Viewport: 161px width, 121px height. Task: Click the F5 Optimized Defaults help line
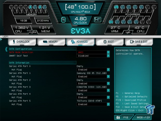pyautogui.click(x=132, y=97)
